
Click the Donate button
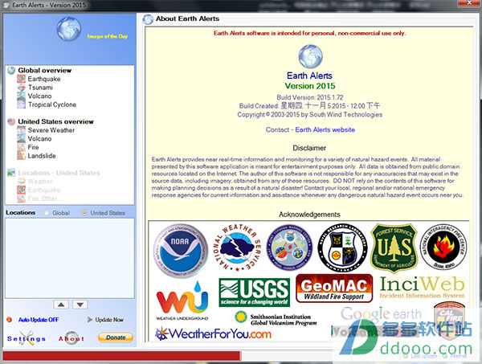pyautogui.click(x=116, y=337)
